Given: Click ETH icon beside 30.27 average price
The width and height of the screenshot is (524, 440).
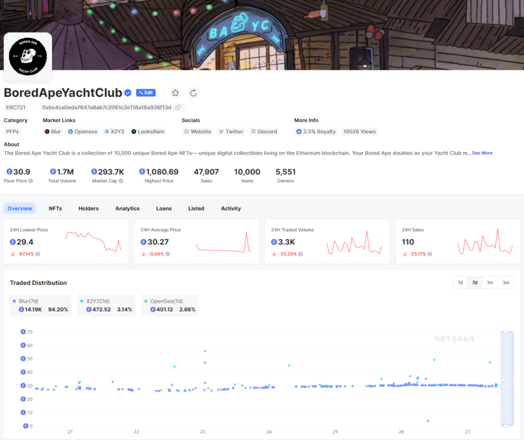Looking at the screenshot, I should tap(144, 242).
